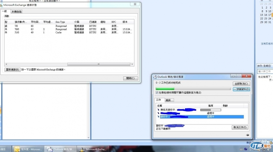Open the 收件匣 Outlook taskbar button

coord(28,149)
